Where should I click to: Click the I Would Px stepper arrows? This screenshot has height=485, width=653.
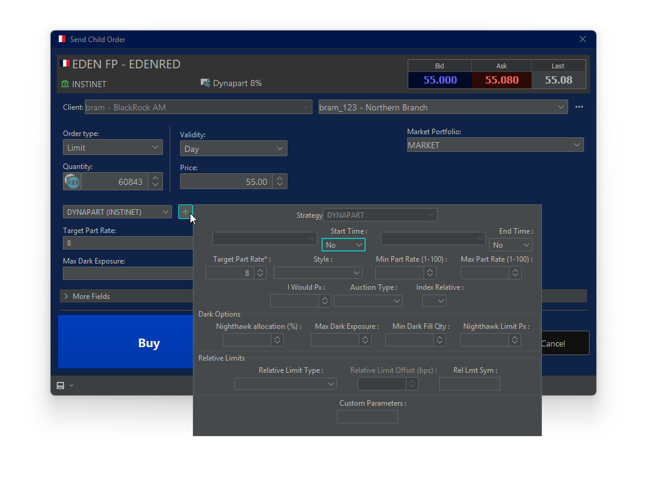pyautogui.click(x=325, y=301)
